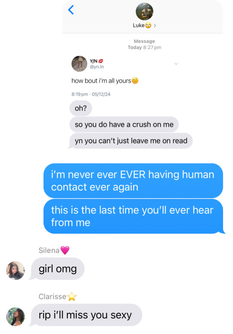The image size is (233, 334).
Task: Tap the 'girl omg' message bubble
Action: pyautogui.click(x=57, y=269)
